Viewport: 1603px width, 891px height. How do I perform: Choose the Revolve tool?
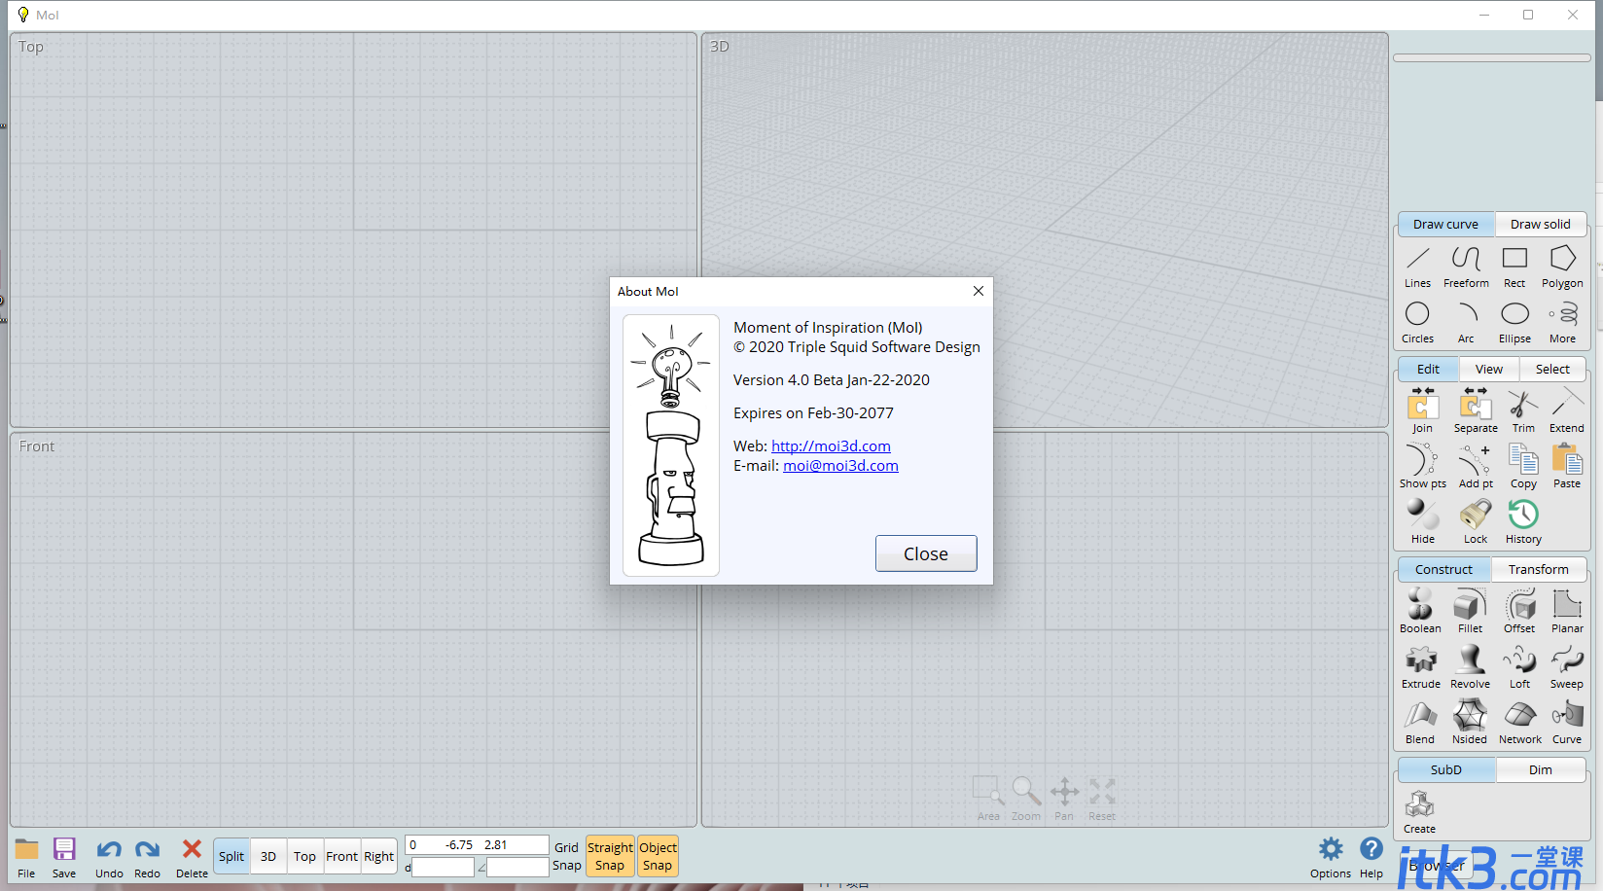coord(1470,666)
